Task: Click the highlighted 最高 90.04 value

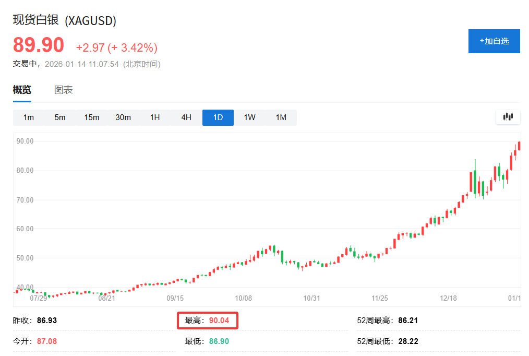Action: click(207, 321)
